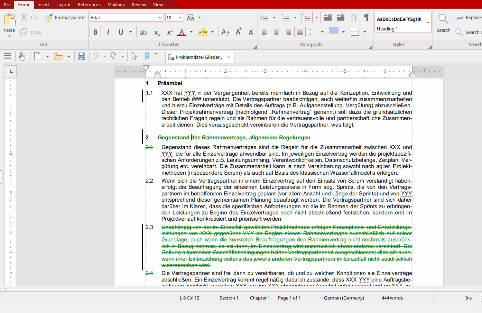
Task: Click the Search magnifier icon
Action: point(443,19)
